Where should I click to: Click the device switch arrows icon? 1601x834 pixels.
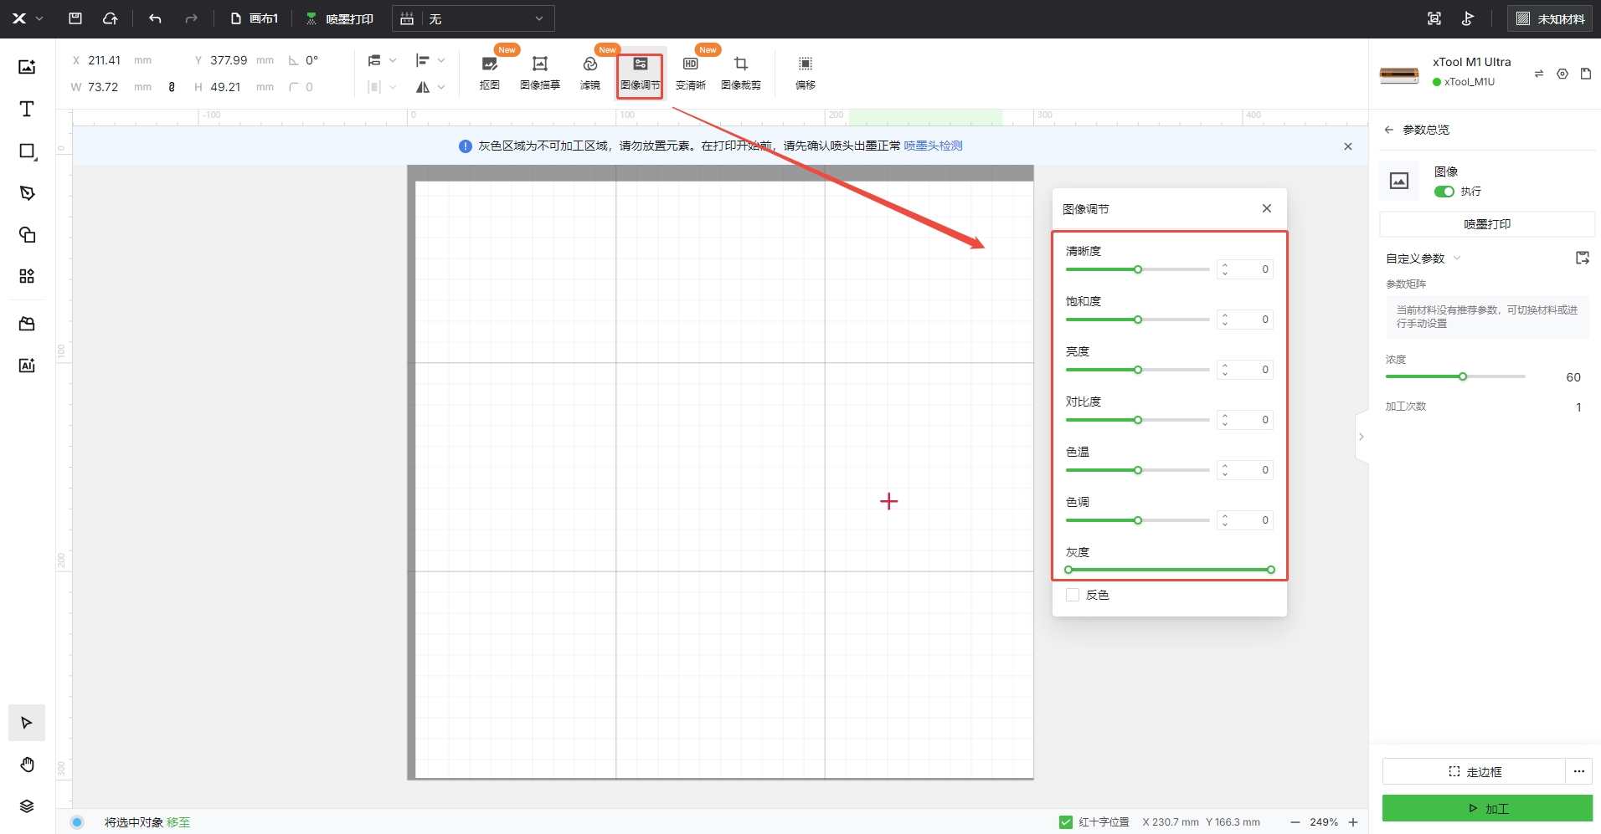tap(1539, 74)
